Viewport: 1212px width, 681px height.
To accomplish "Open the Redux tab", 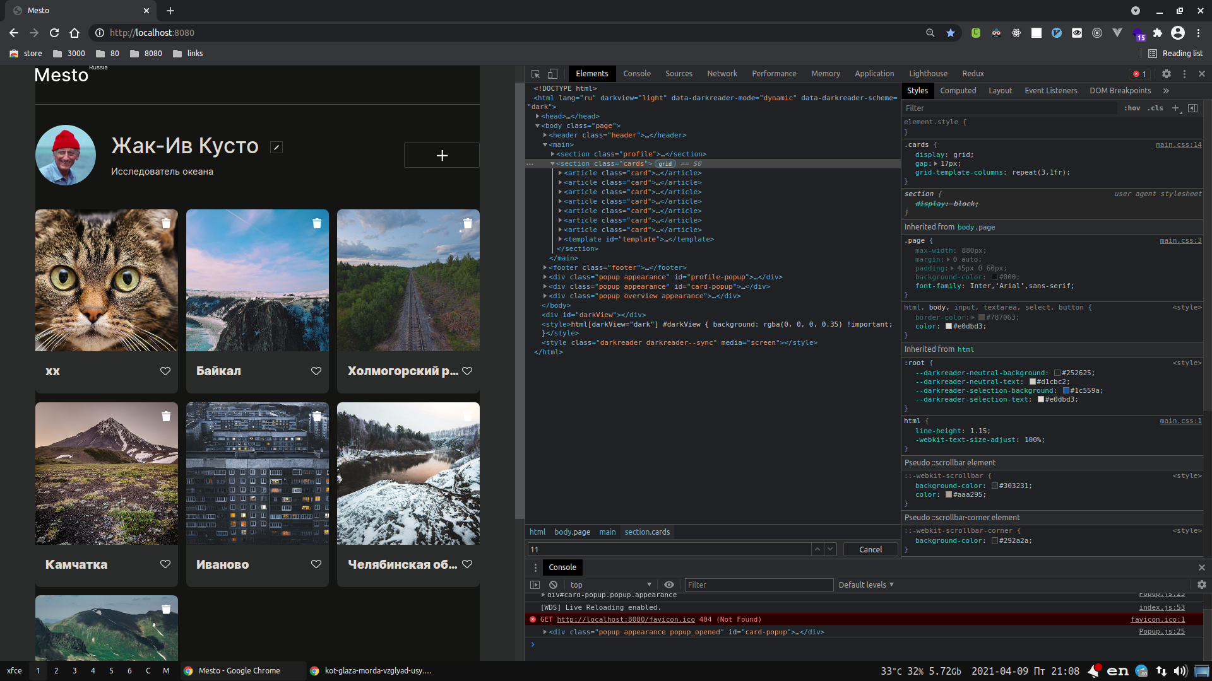I will [973, 74].
